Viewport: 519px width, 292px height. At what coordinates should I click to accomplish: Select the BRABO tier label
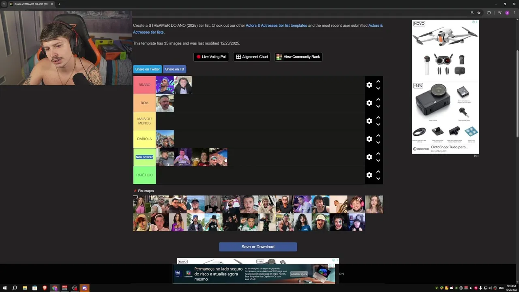[144, 85]
